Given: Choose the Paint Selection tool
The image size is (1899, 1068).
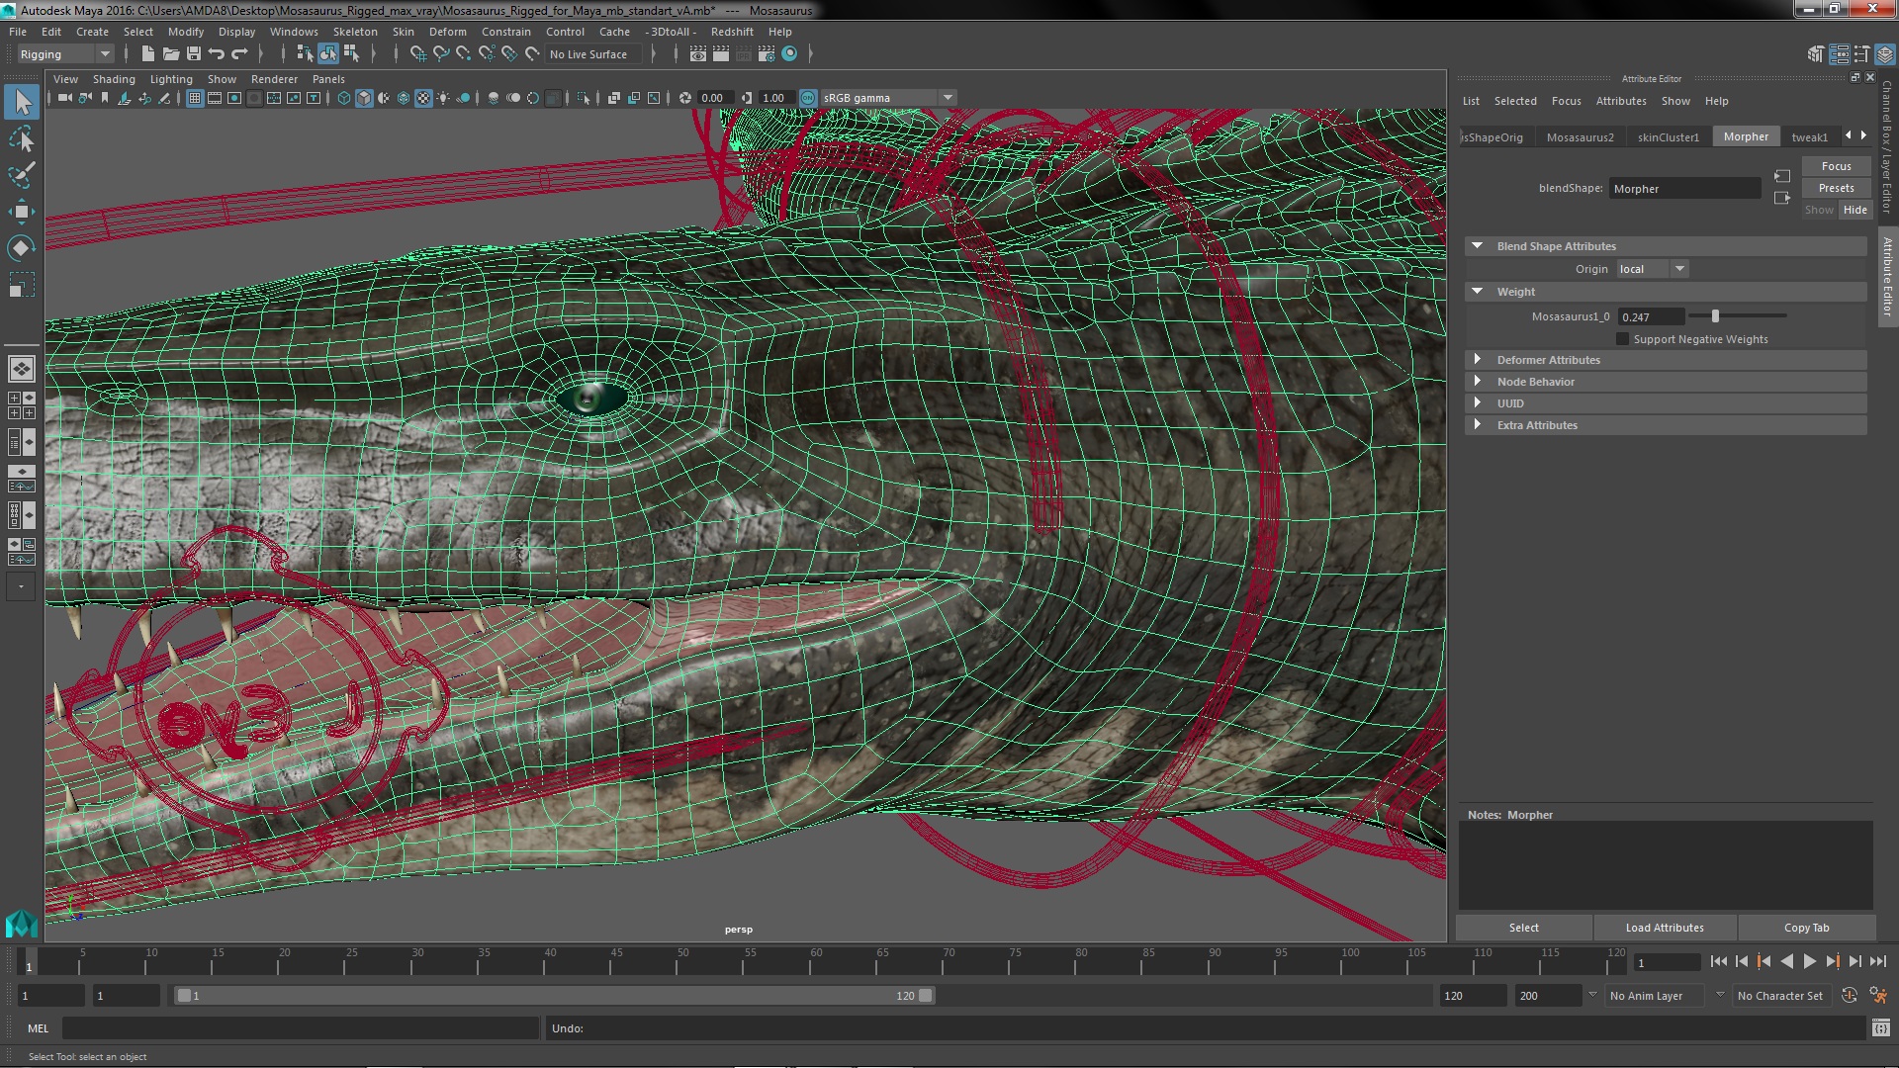Looking at the screenshot, I should pos(21,176).
